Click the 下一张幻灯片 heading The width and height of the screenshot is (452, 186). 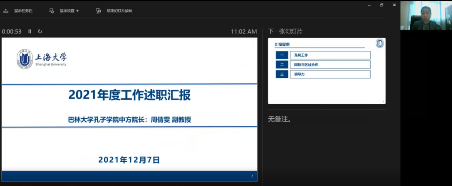tap(285, 31)
